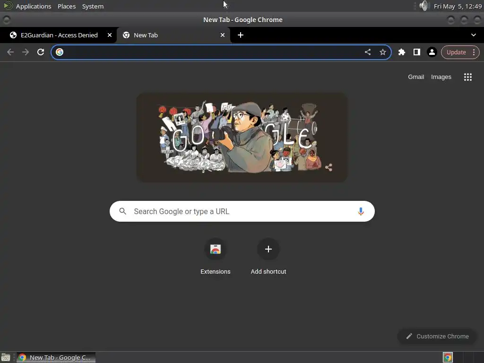Focus the Search Google or type a URL box

tap(242, 211)
